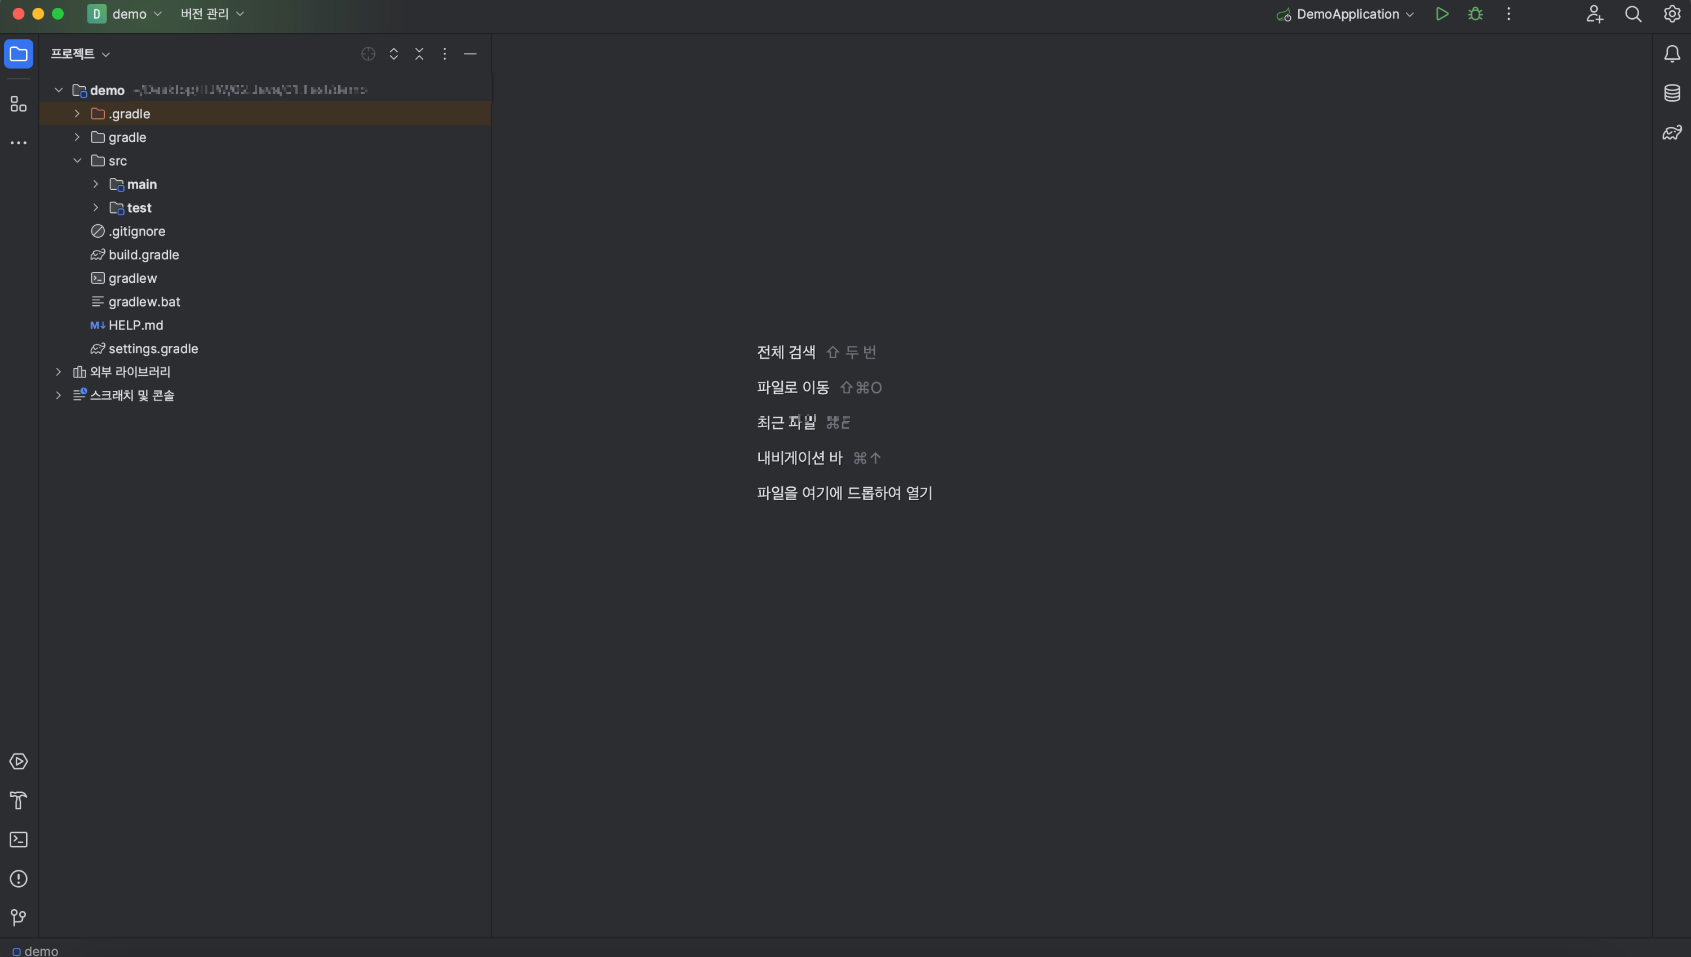The height and width of the screenshot is (957, 1691).
Task: Open the Terminal tool window
Action: [19, 839]
